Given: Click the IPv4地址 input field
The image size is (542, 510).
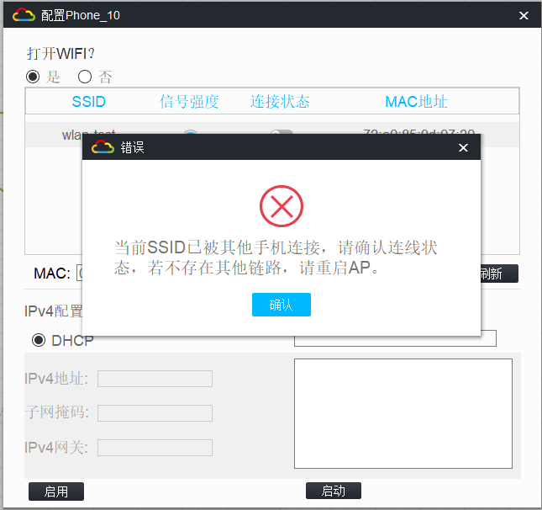Looking at the screenshot, I should (x=155, y=379).
